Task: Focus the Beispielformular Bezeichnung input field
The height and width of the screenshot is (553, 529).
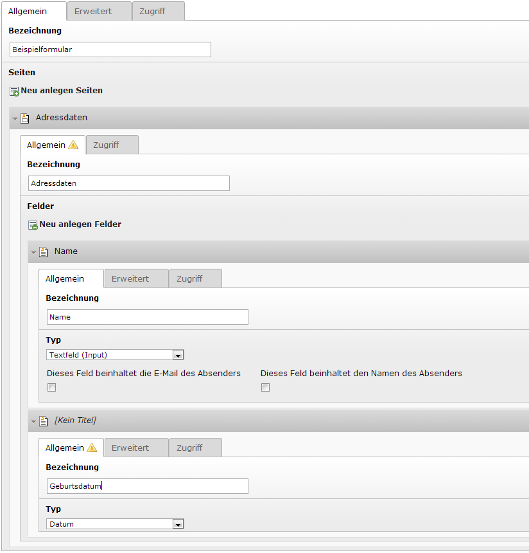Action: pyautogui.click(x=110, y=50)
